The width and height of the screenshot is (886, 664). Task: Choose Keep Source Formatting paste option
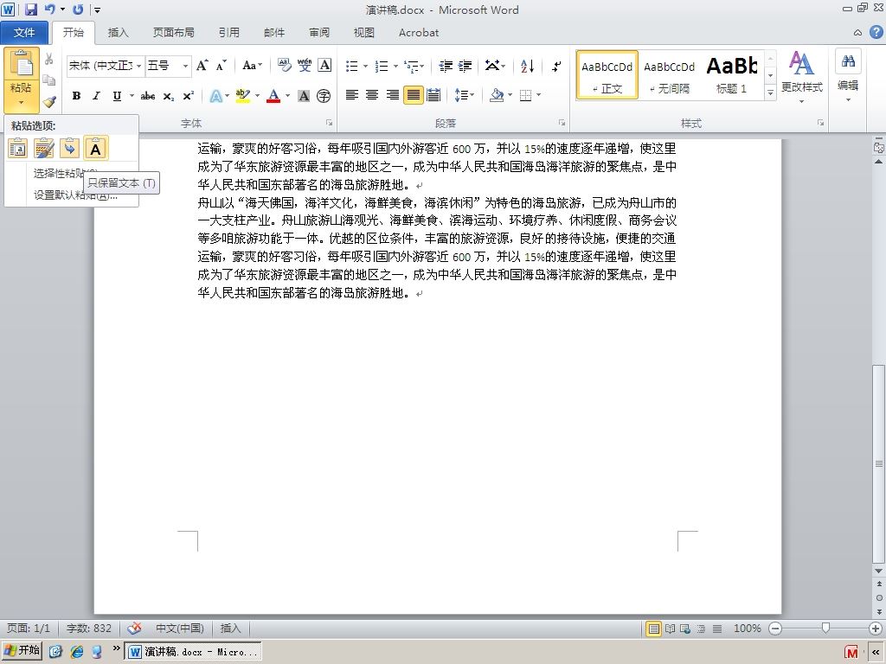coord(18,149)
